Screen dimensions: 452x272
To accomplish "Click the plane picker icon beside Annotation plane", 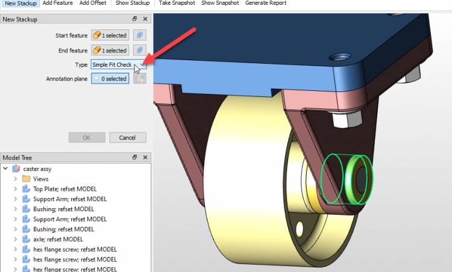I will click(139, 79).
